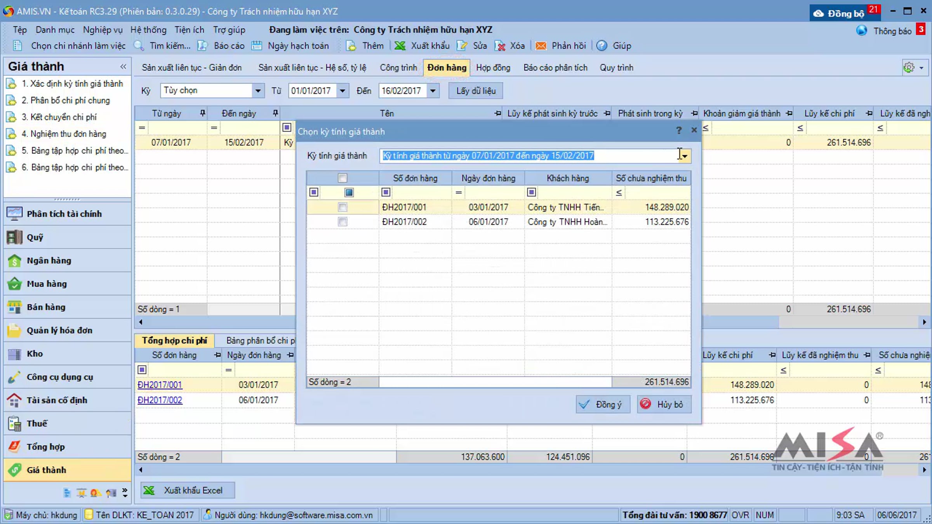Click the Xuất khẩu Excel button
The height and width of the screenshot is (524, 932).
coord(188,490)
